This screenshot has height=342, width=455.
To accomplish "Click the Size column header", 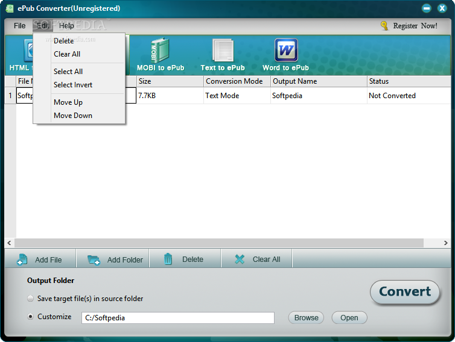I will [x=170, y=81].
